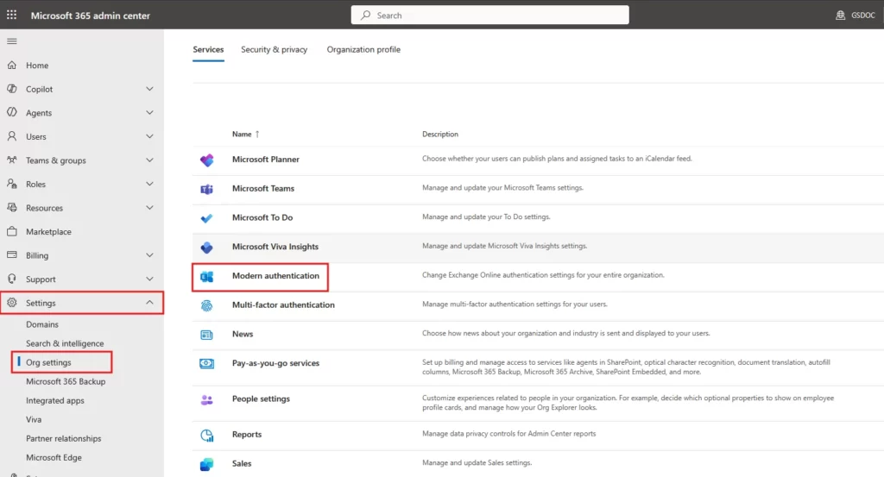
Task: Switch to Security & privacy tab
Action: pos(274,49)
